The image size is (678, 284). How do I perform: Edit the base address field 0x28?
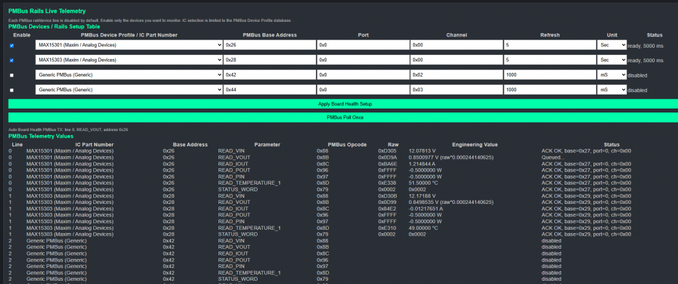point(270,60)
